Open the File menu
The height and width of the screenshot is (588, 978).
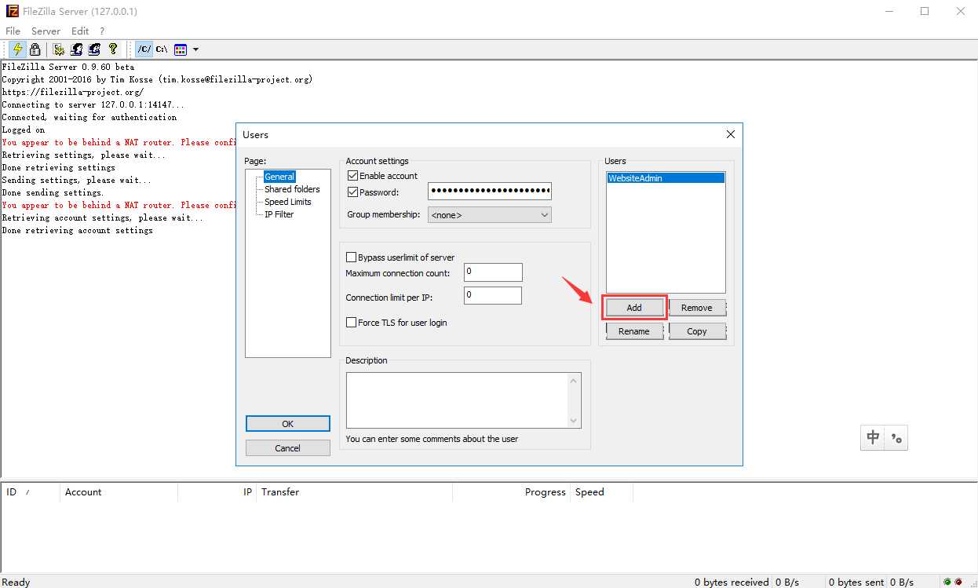[x=13, y=31]
